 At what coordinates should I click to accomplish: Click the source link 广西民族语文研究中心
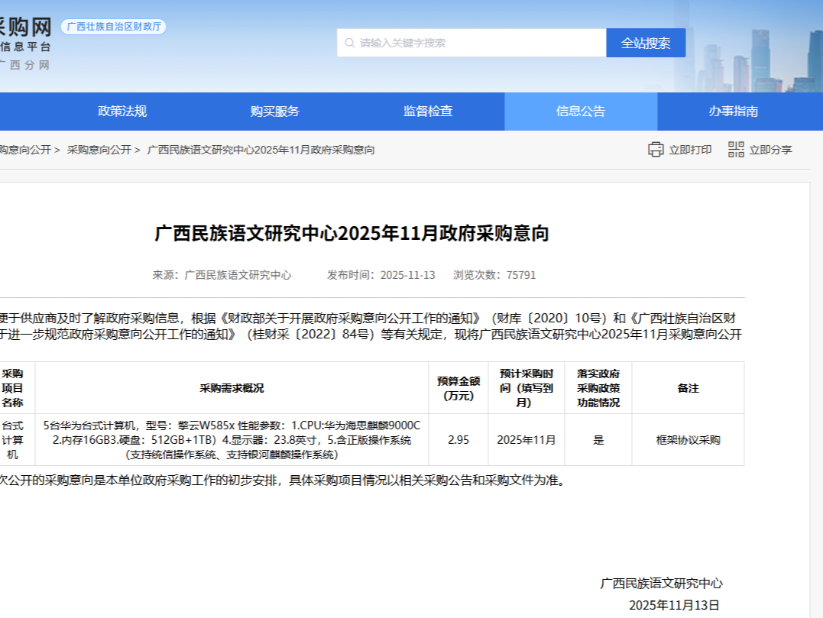238,277
